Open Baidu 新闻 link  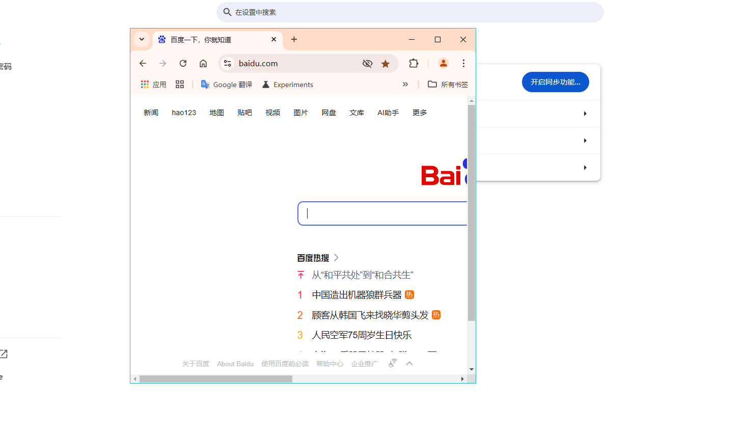pos(151,113)
